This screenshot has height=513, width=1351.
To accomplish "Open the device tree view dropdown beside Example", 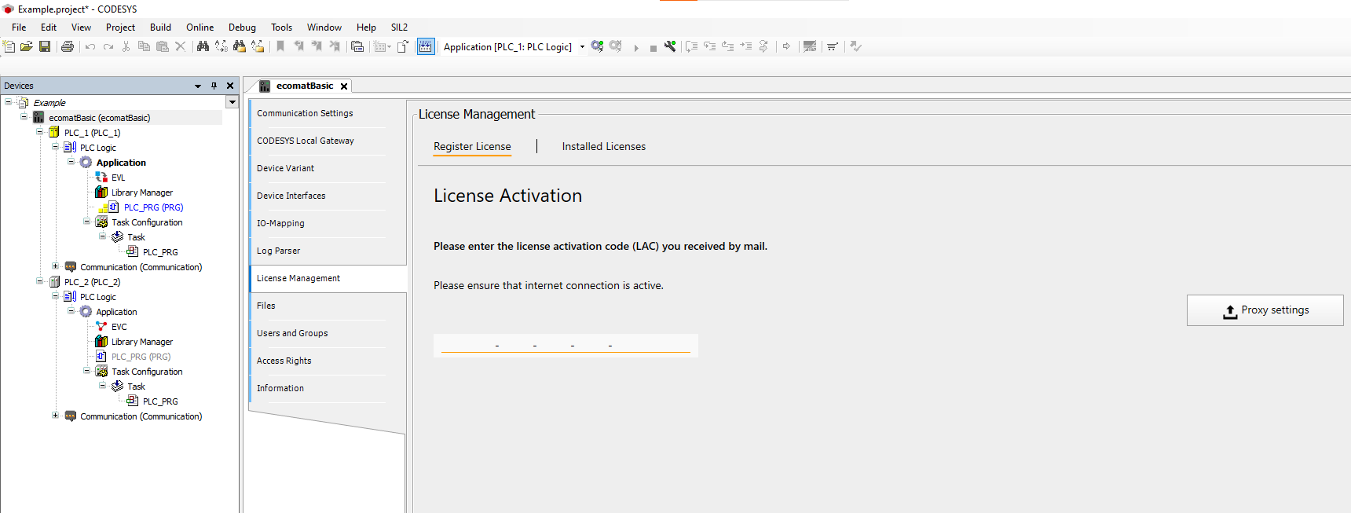I will (232, 102).
